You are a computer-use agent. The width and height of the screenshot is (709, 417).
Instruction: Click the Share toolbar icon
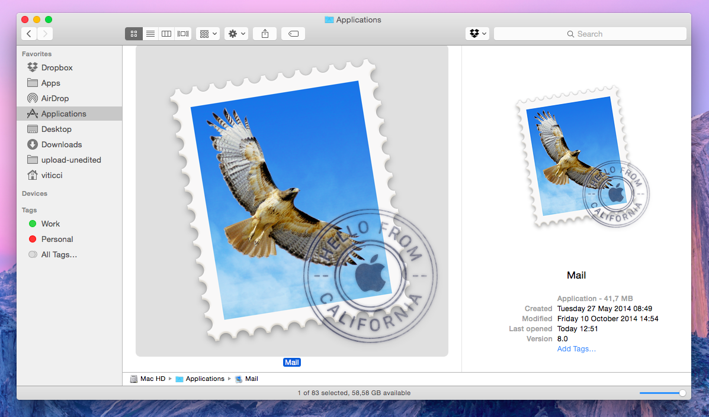[265, 34]
